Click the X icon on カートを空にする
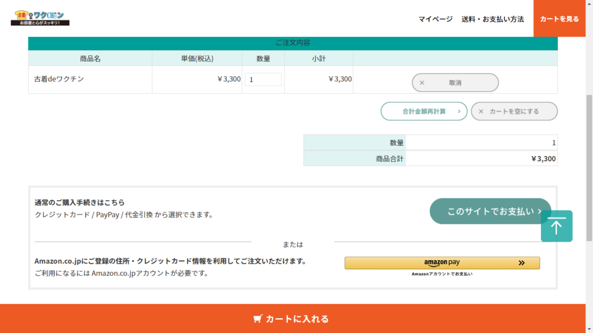 click(481, 111)
